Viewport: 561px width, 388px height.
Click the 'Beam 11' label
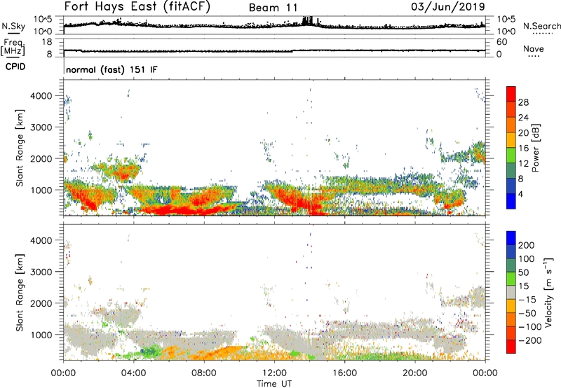[x=273, y=8]
